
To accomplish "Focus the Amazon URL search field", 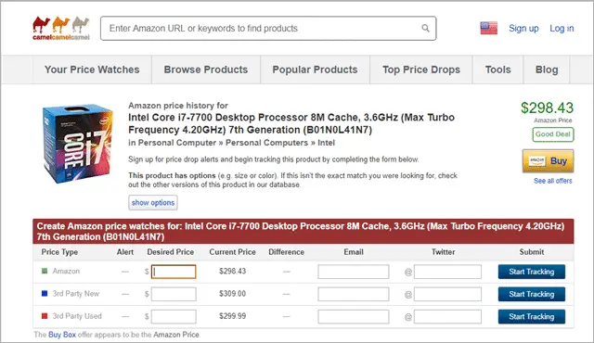I will (268, 29).
